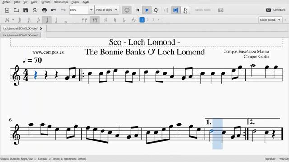This screenshot has height=162, width=289.
Task: Select 'The Bonnie Banks O' Loch Lomond' subtitle
Action: (x=144, y=52)
